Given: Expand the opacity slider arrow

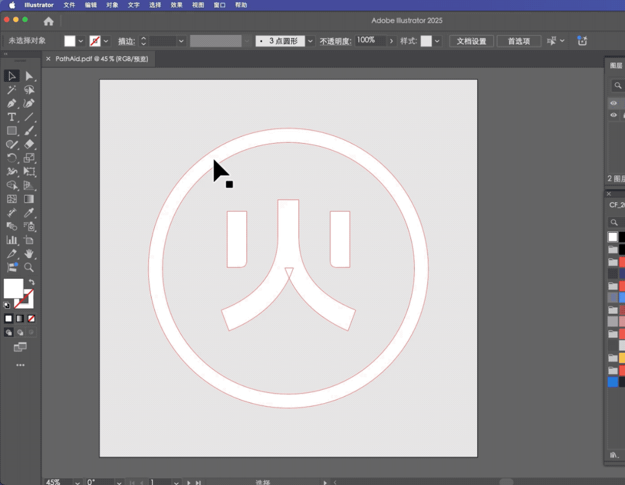Looking at the screenshot, I should (x=392, y=41).
